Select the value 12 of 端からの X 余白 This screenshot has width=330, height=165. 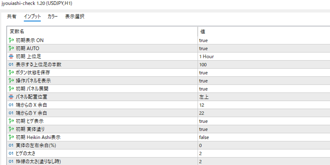(x=264, y=105)
